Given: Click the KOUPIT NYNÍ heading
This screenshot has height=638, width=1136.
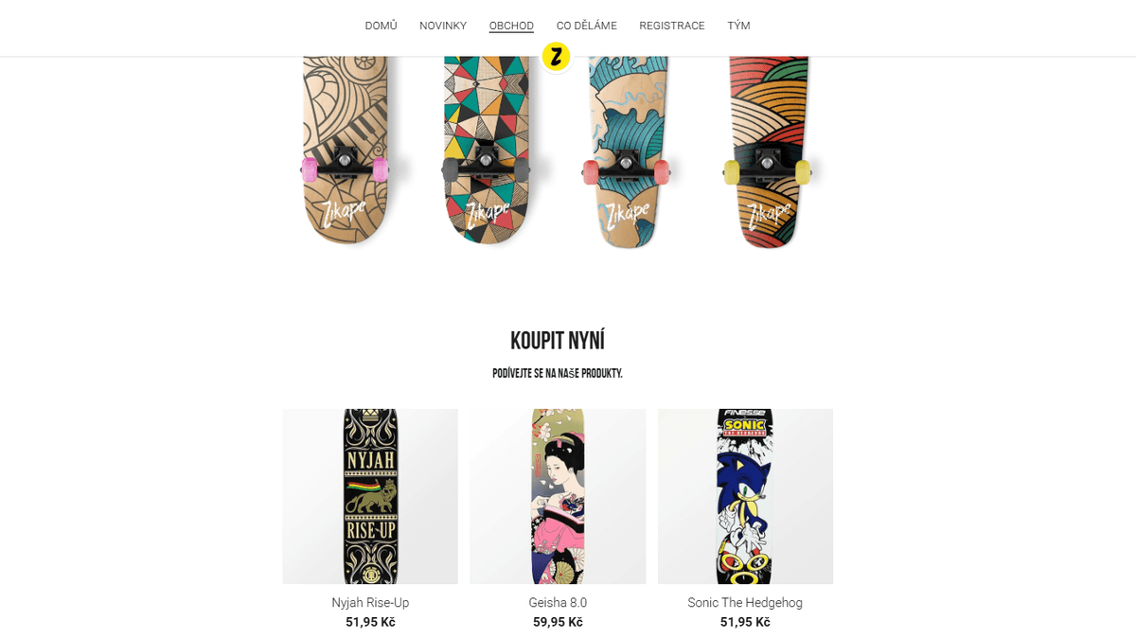Looking at the screenshot, I should [558, 341].
